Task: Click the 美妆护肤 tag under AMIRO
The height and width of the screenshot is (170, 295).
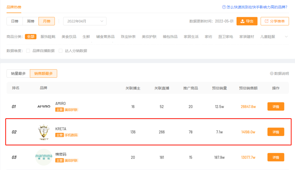Action: coord(71,110)
